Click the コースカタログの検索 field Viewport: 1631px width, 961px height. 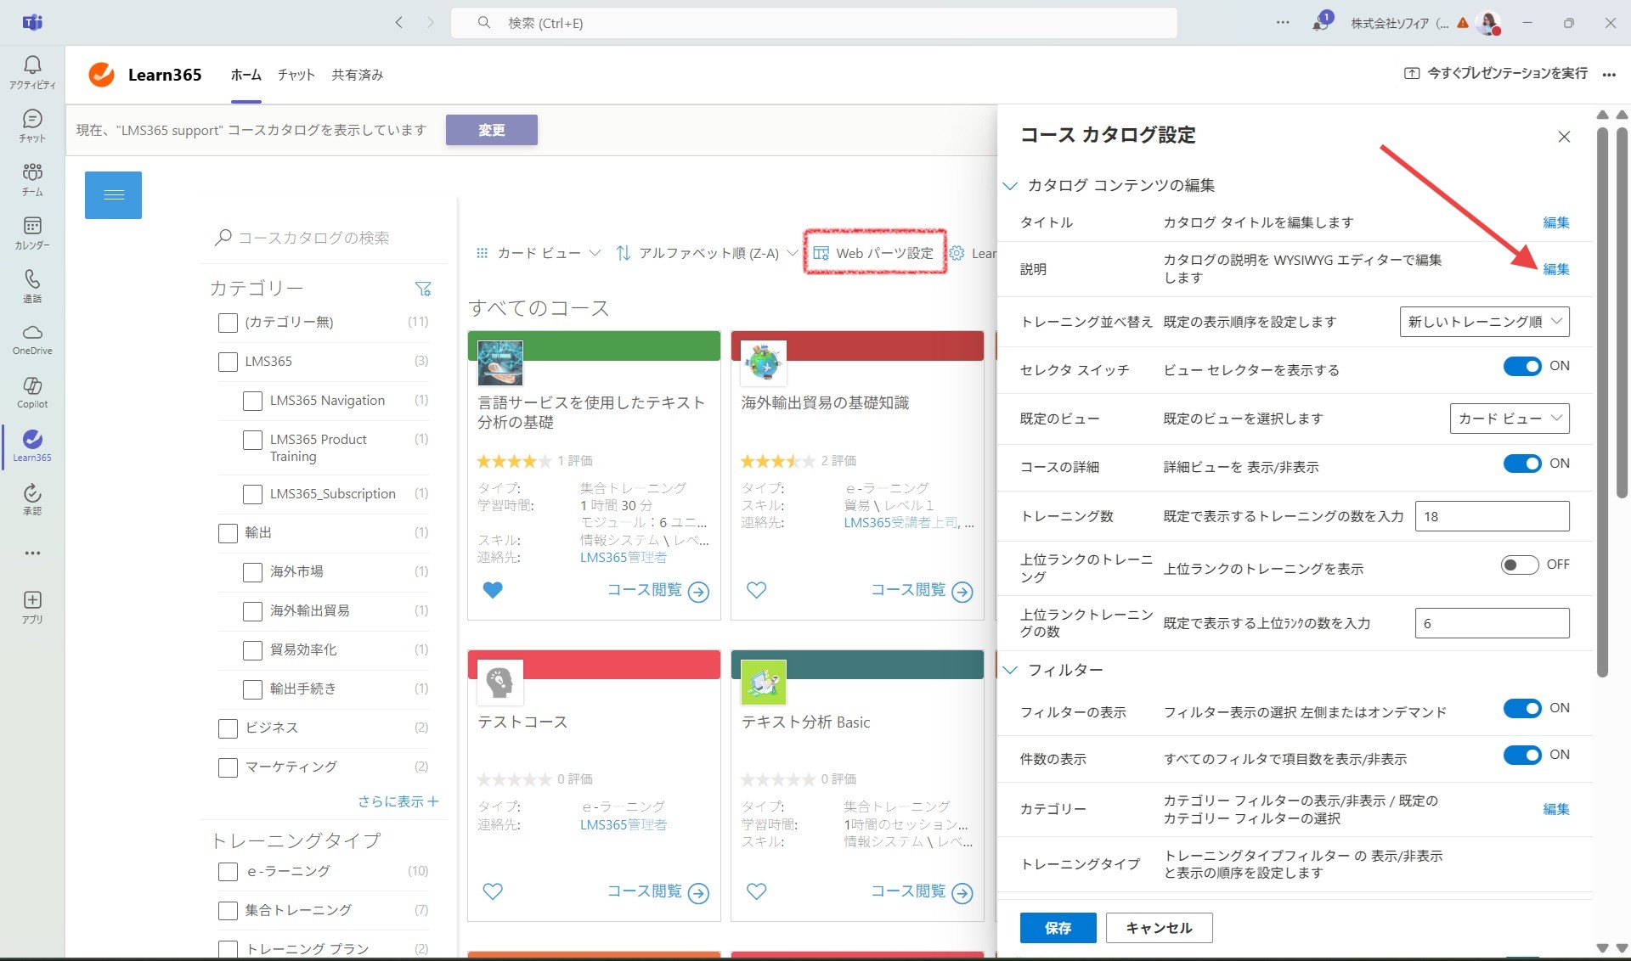coord(323,238)
